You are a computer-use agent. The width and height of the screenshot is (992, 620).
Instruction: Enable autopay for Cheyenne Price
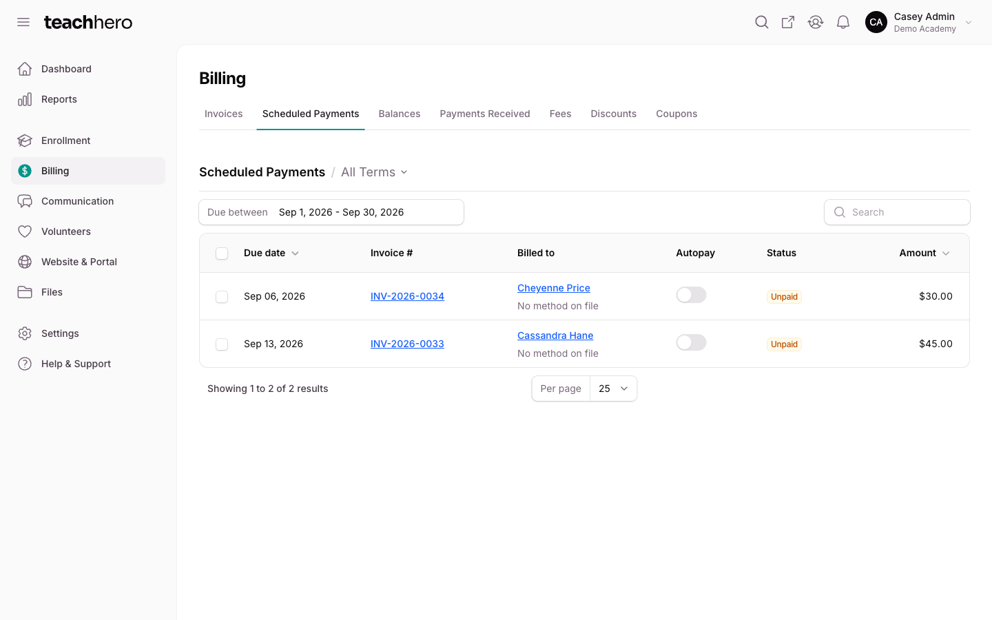coord(691,295)
